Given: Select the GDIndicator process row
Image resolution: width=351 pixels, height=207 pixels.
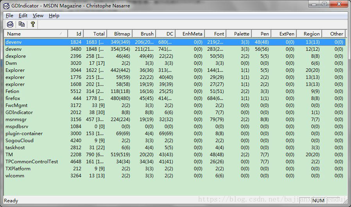Looking at the screenshot, I should 175,112.
